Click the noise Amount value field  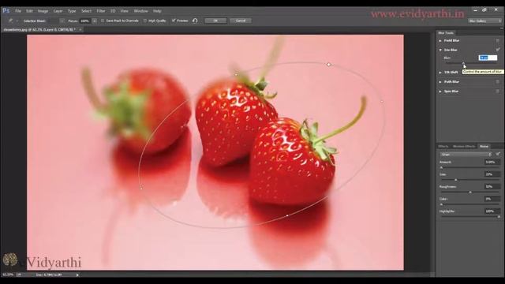[x=492, y=162]
